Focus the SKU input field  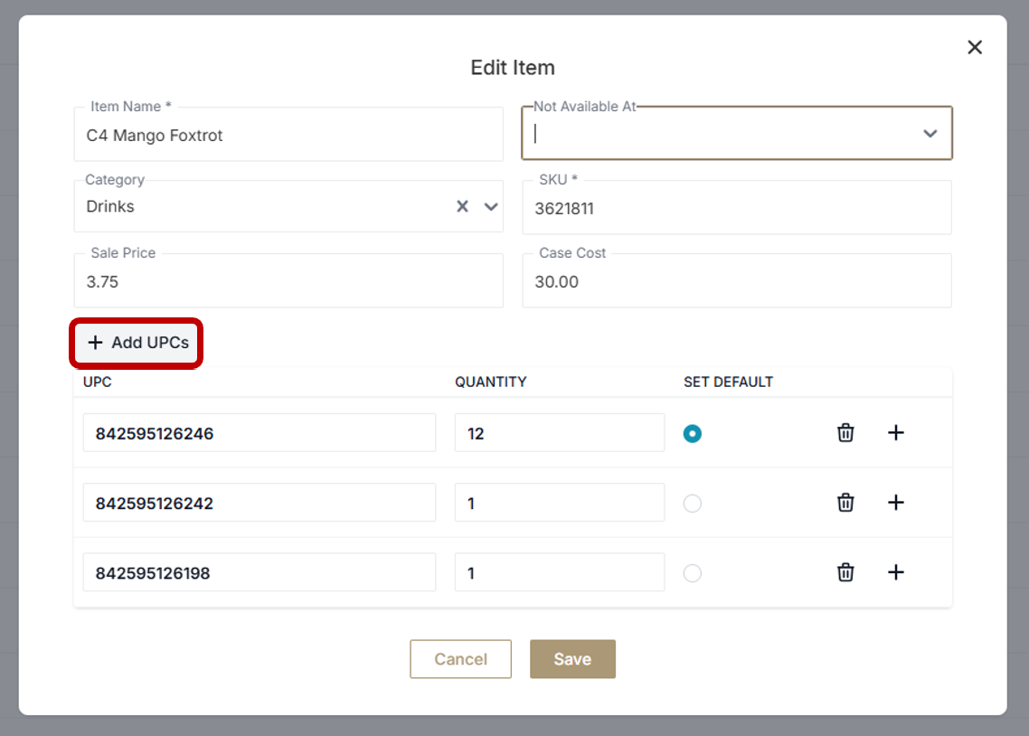736,207
